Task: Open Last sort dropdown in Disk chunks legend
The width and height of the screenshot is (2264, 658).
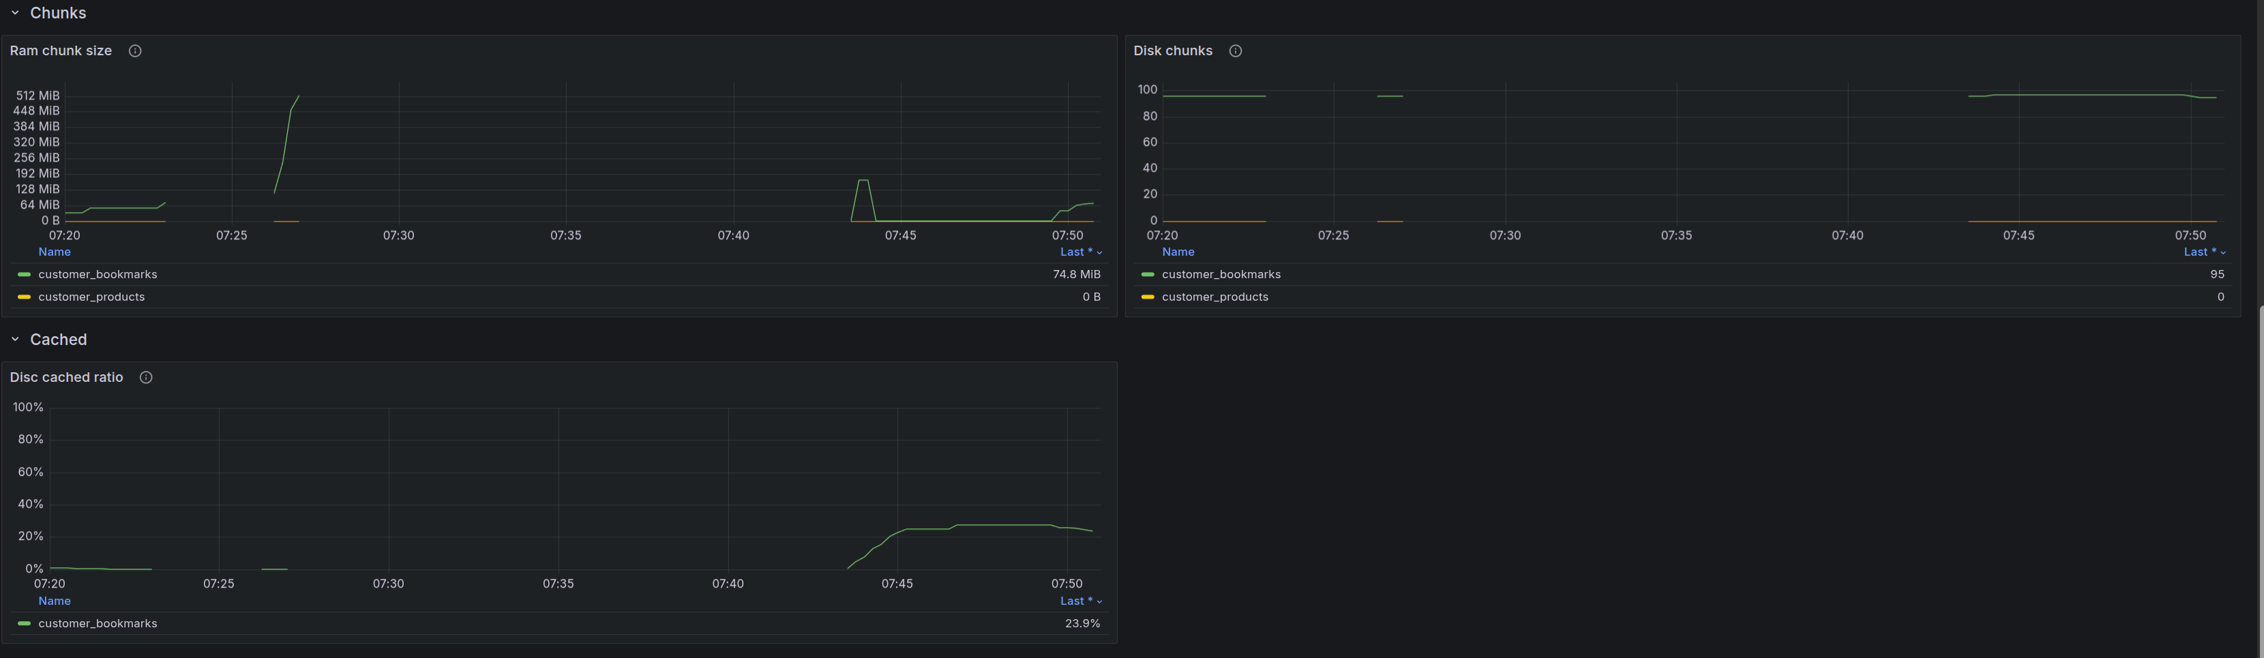Action: coord(2203,252)
